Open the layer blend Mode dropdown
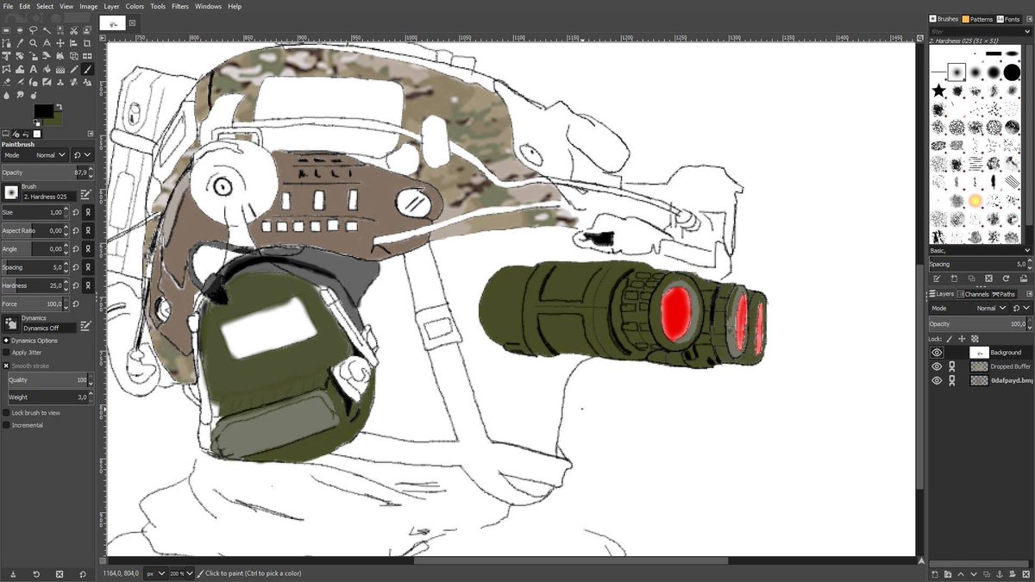Image resolution: width=1035 pixels, height=582 pixels. [x=1003, y=307]
